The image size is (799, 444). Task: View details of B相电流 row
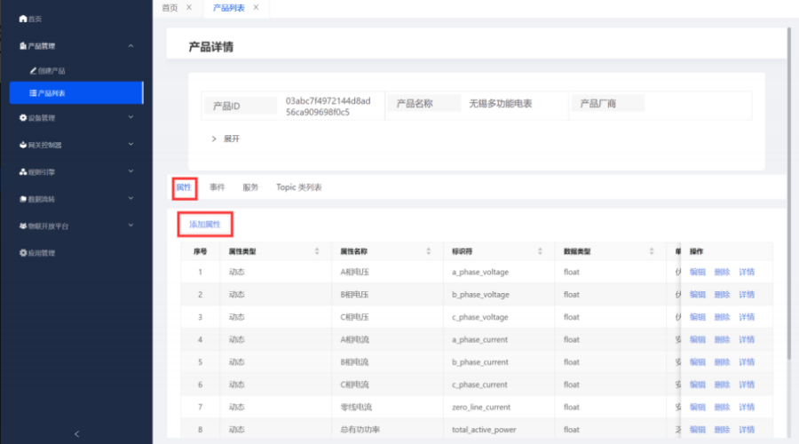pyautogui.click(x=747, y=362)
